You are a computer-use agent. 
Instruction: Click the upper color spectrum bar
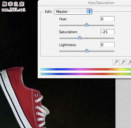pos(86,69)
